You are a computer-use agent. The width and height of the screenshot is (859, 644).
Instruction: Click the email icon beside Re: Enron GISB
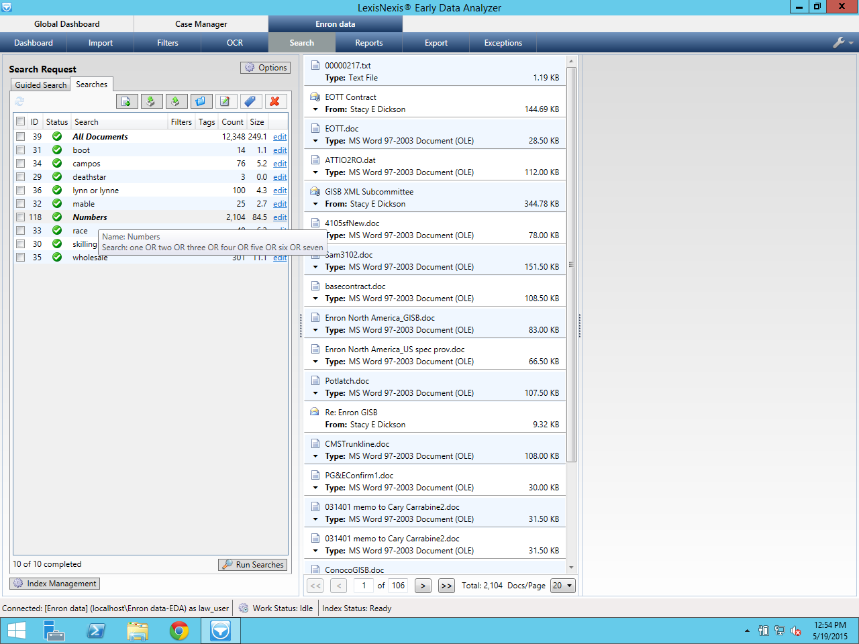315,412
